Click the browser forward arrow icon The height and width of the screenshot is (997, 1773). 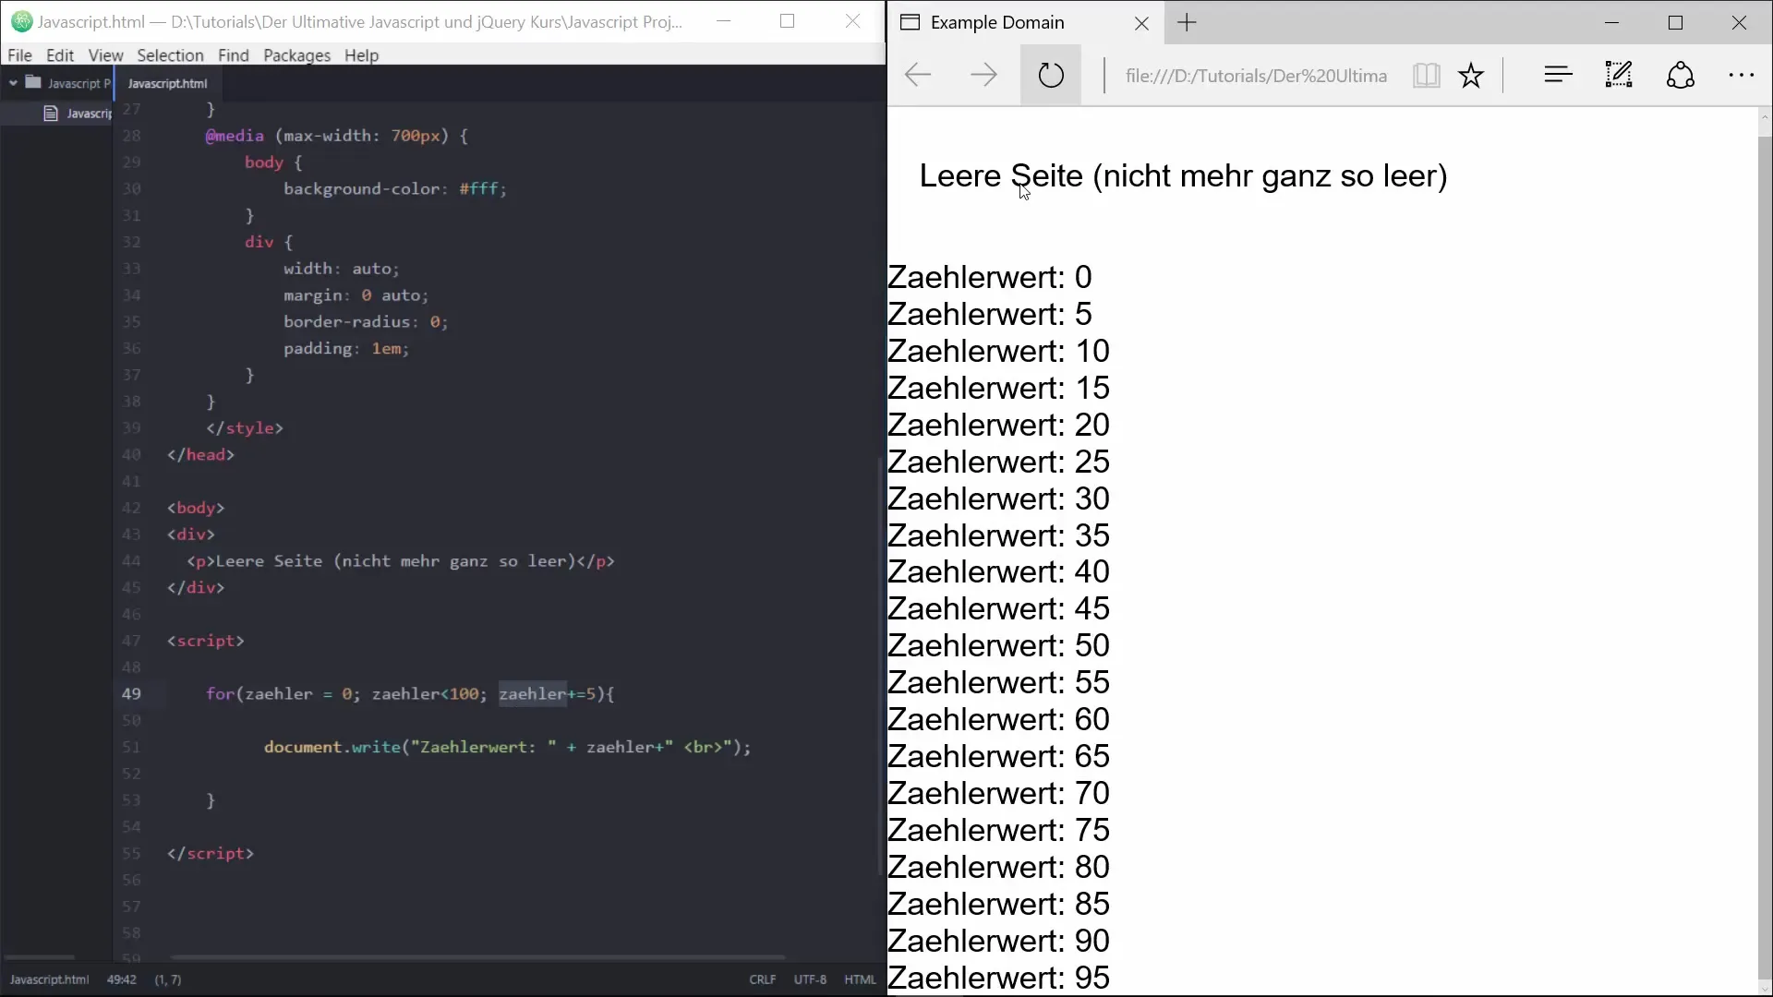pos(983,75)
